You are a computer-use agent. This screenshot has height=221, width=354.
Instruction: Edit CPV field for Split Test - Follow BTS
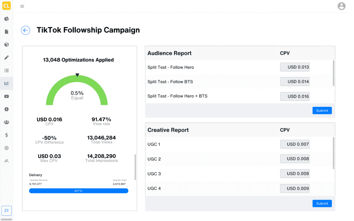(295, 81)
